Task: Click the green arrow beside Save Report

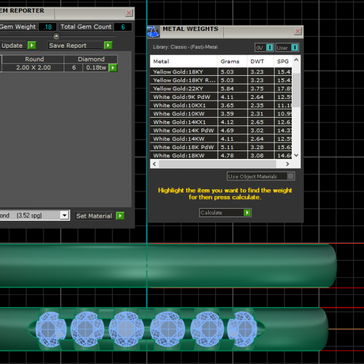Action: [x=108, y=45]
